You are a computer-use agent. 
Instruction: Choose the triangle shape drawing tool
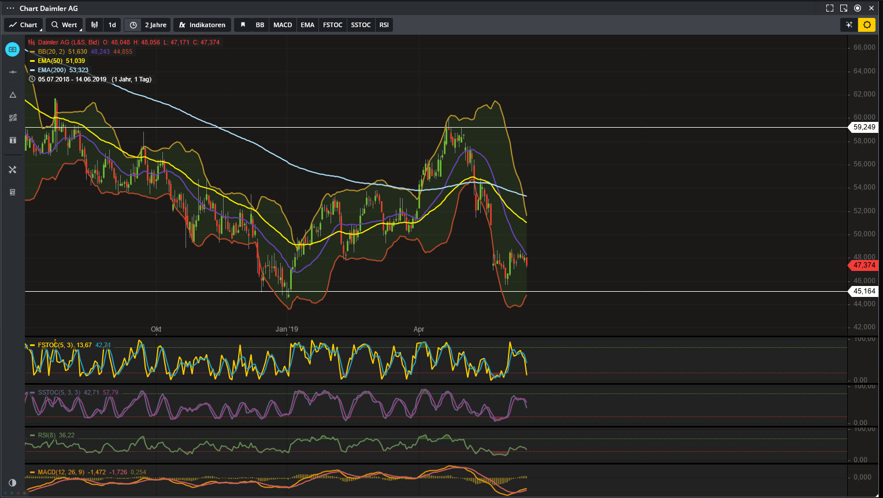tap(13, 95)
